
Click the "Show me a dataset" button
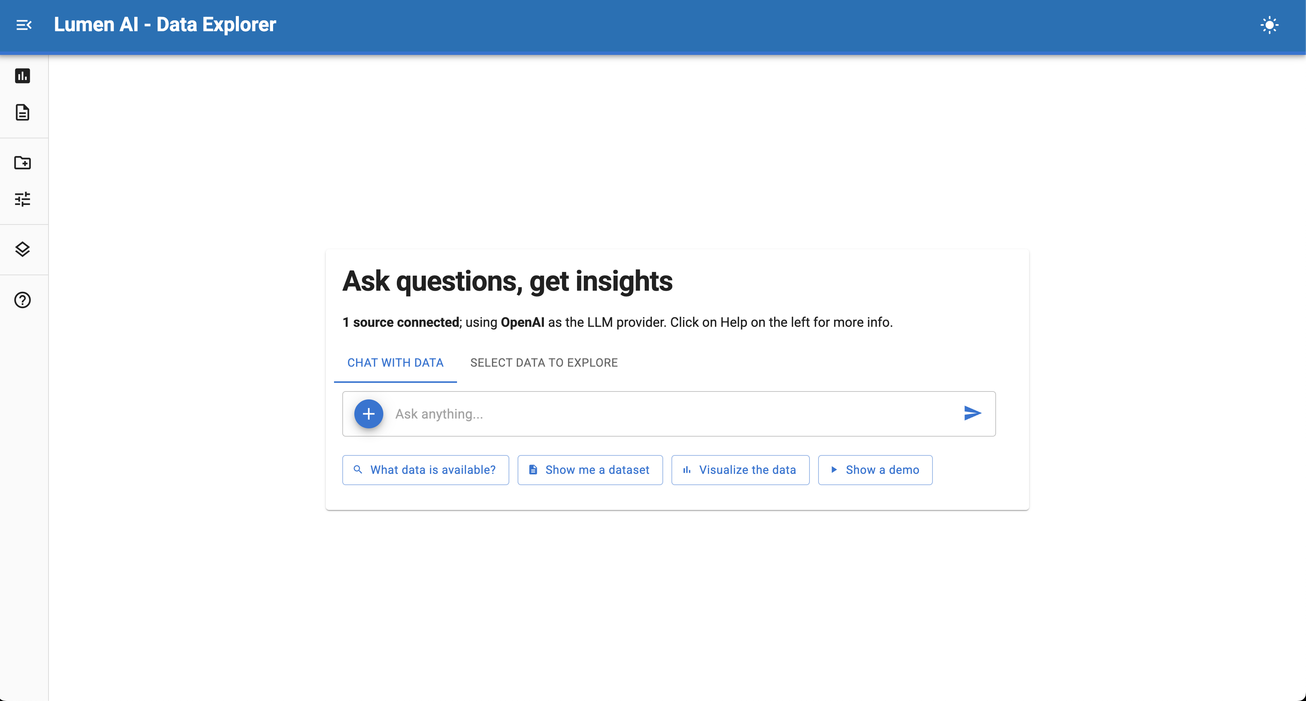click(x=590, y=470)
